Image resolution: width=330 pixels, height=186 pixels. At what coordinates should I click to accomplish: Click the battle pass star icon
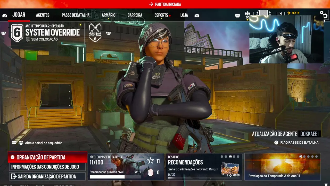click(x=151, y=161)
